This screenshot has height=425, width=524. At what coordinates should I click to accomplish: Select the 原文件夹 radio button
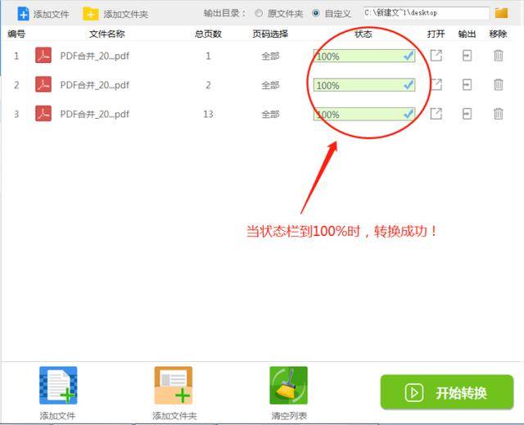[259, 13]
